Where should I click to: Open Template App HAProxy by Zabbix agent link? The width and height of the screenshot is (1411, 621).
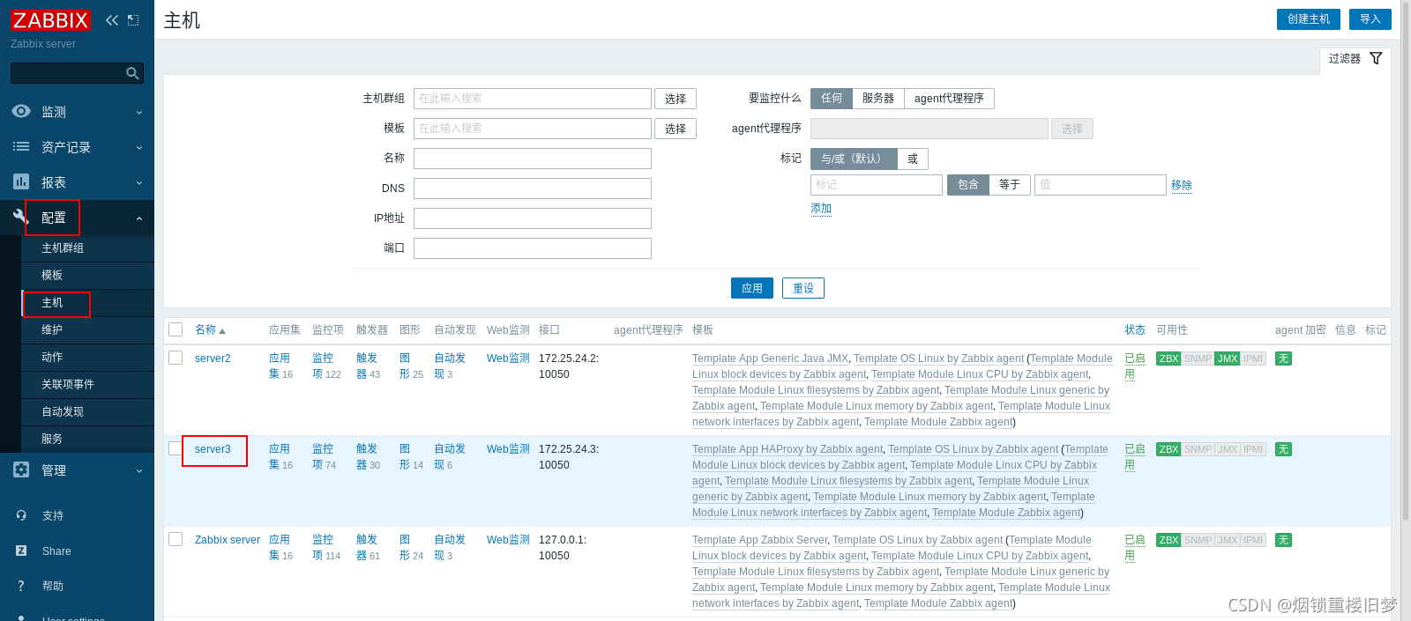coord(788,449)
